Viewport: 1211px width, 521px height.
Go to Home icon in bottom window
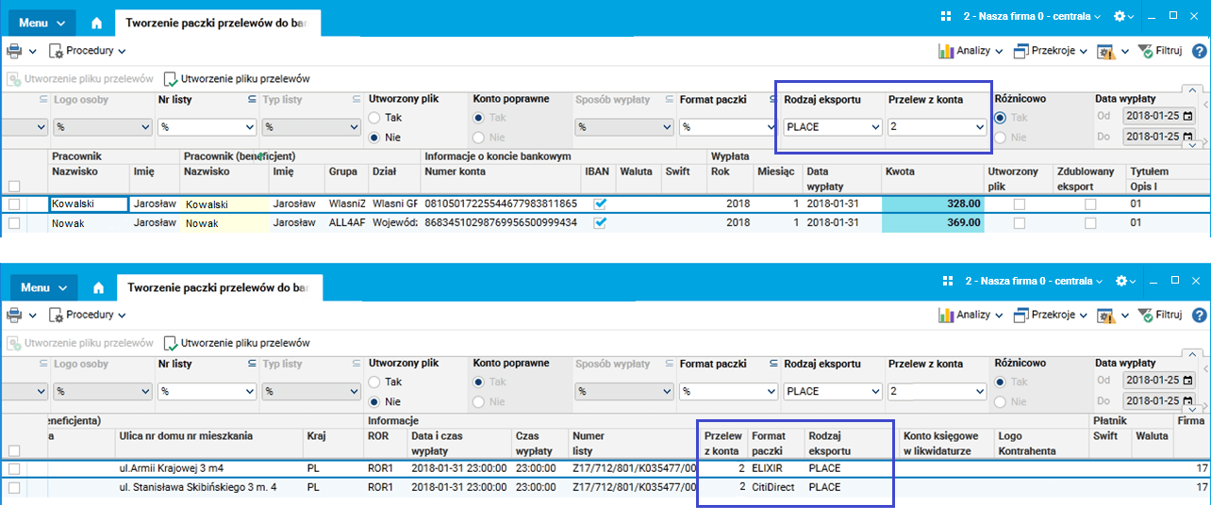point(97,286)
